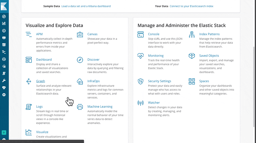Click the Visualize card chart icon
The image size is (256, 143).
pyautogui.click(x=29, y=132)
